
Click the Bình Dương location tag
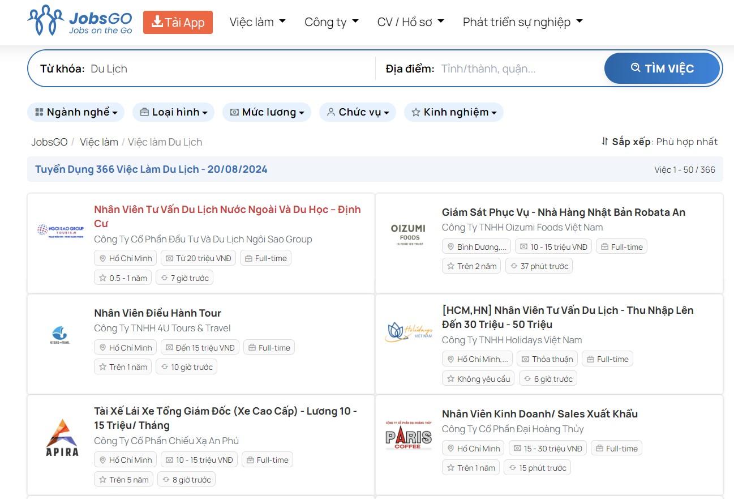[x=476, y=246]
